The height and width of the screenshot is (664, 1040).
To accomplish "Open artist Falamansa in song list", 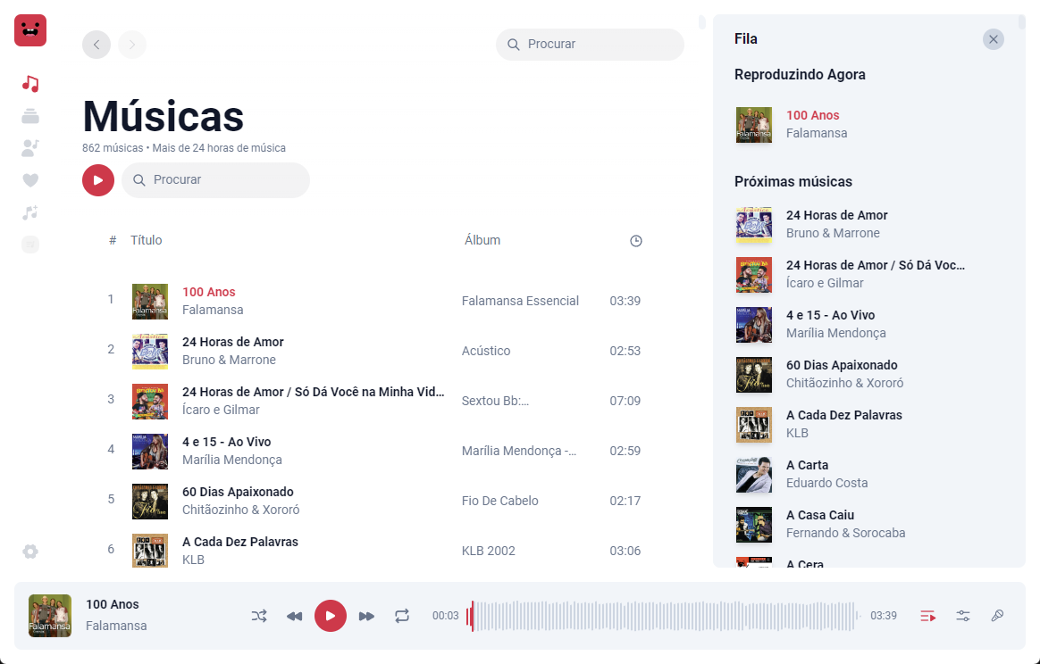I will tap(213, 310).
